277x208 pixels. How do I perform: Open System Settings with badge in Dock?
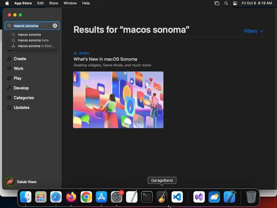point(117,197)
